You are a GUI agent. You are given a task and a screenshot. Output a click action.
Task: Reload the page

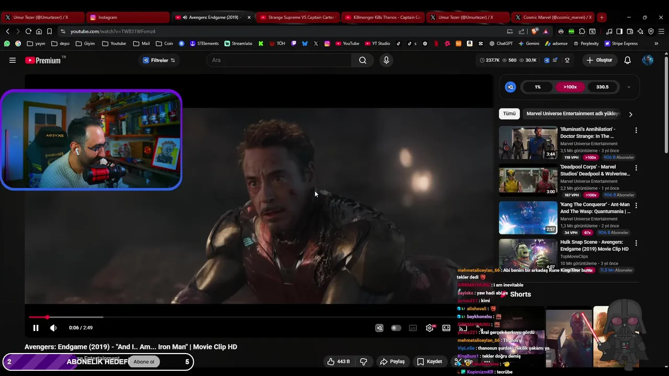coord(28,31)
